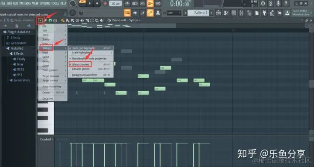The width and height of the screenshot is (314, 167).
Task: Uncheck Note grid highlights
Action: click(91, 48)
